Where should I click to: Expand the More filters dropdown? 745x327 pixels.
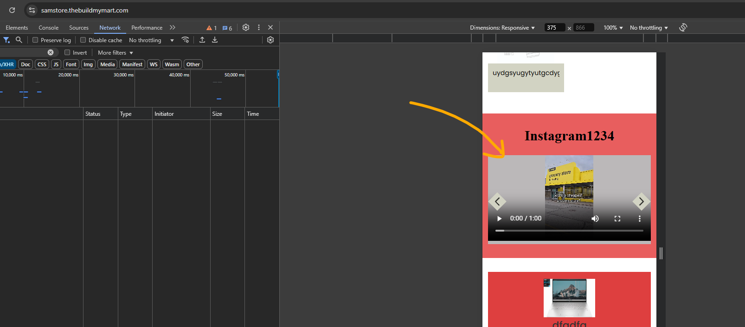point(116,53)
